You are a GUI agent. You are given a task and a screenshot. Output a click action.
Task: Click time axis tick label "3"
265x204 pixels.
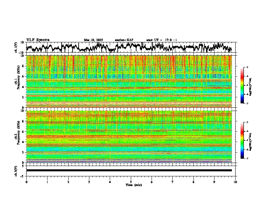point(89,182)
